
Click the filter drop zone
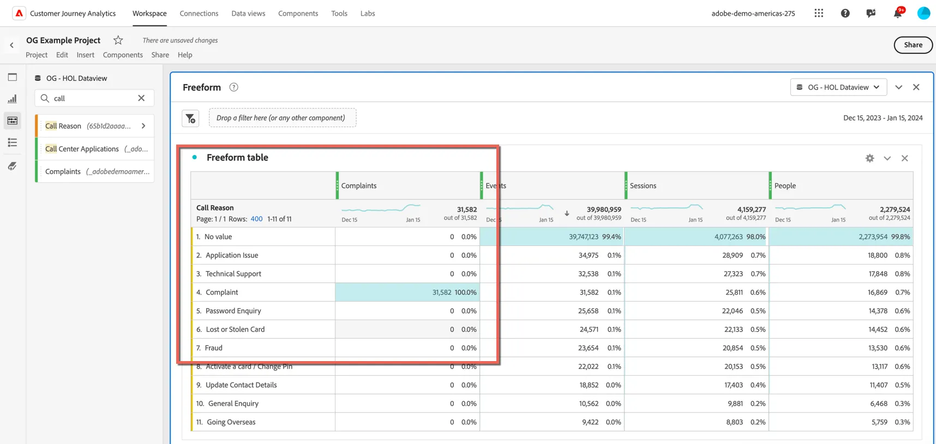pyautogui.click(x=283, y=118)
